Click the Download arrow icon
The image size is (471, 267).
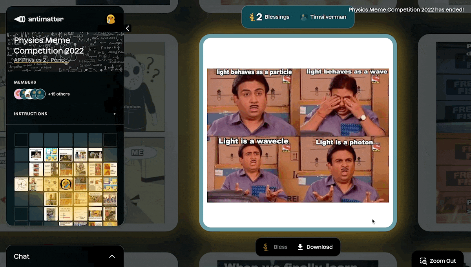[x=300, y=247]
